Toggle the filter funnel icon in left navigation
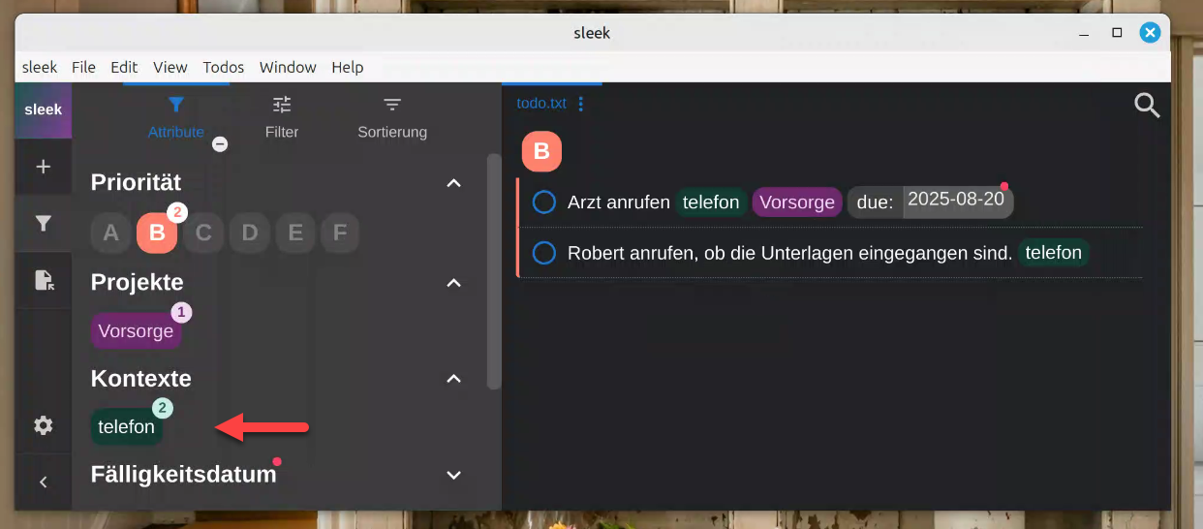This screenshot has width=1203, height=529. pyautogui.click(x=43, y=224)
